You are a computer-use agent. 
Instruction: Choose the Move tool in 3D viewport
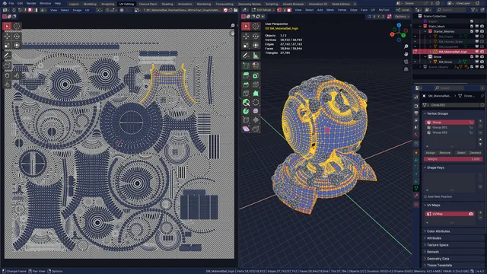pos(246,36)
